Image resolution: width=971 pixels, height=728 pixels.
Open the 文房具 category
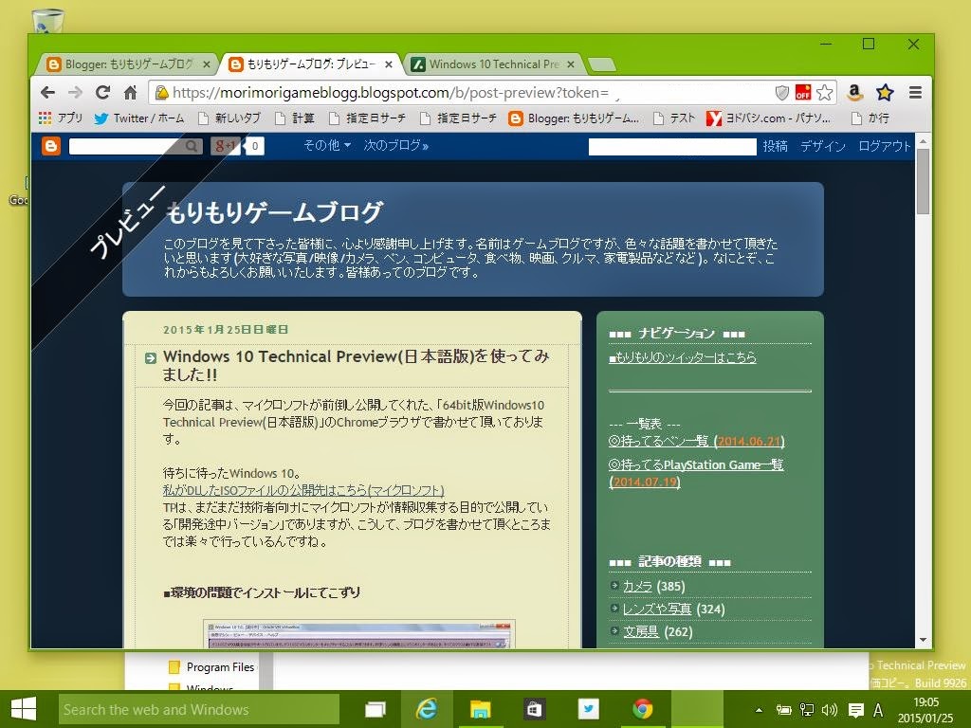(x=640, y=632)
